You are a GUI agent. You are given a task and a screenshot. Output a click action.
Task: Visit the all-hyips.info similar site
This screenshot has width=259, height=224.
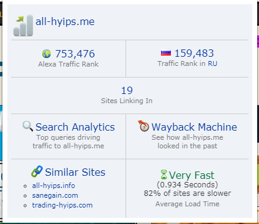53,186
